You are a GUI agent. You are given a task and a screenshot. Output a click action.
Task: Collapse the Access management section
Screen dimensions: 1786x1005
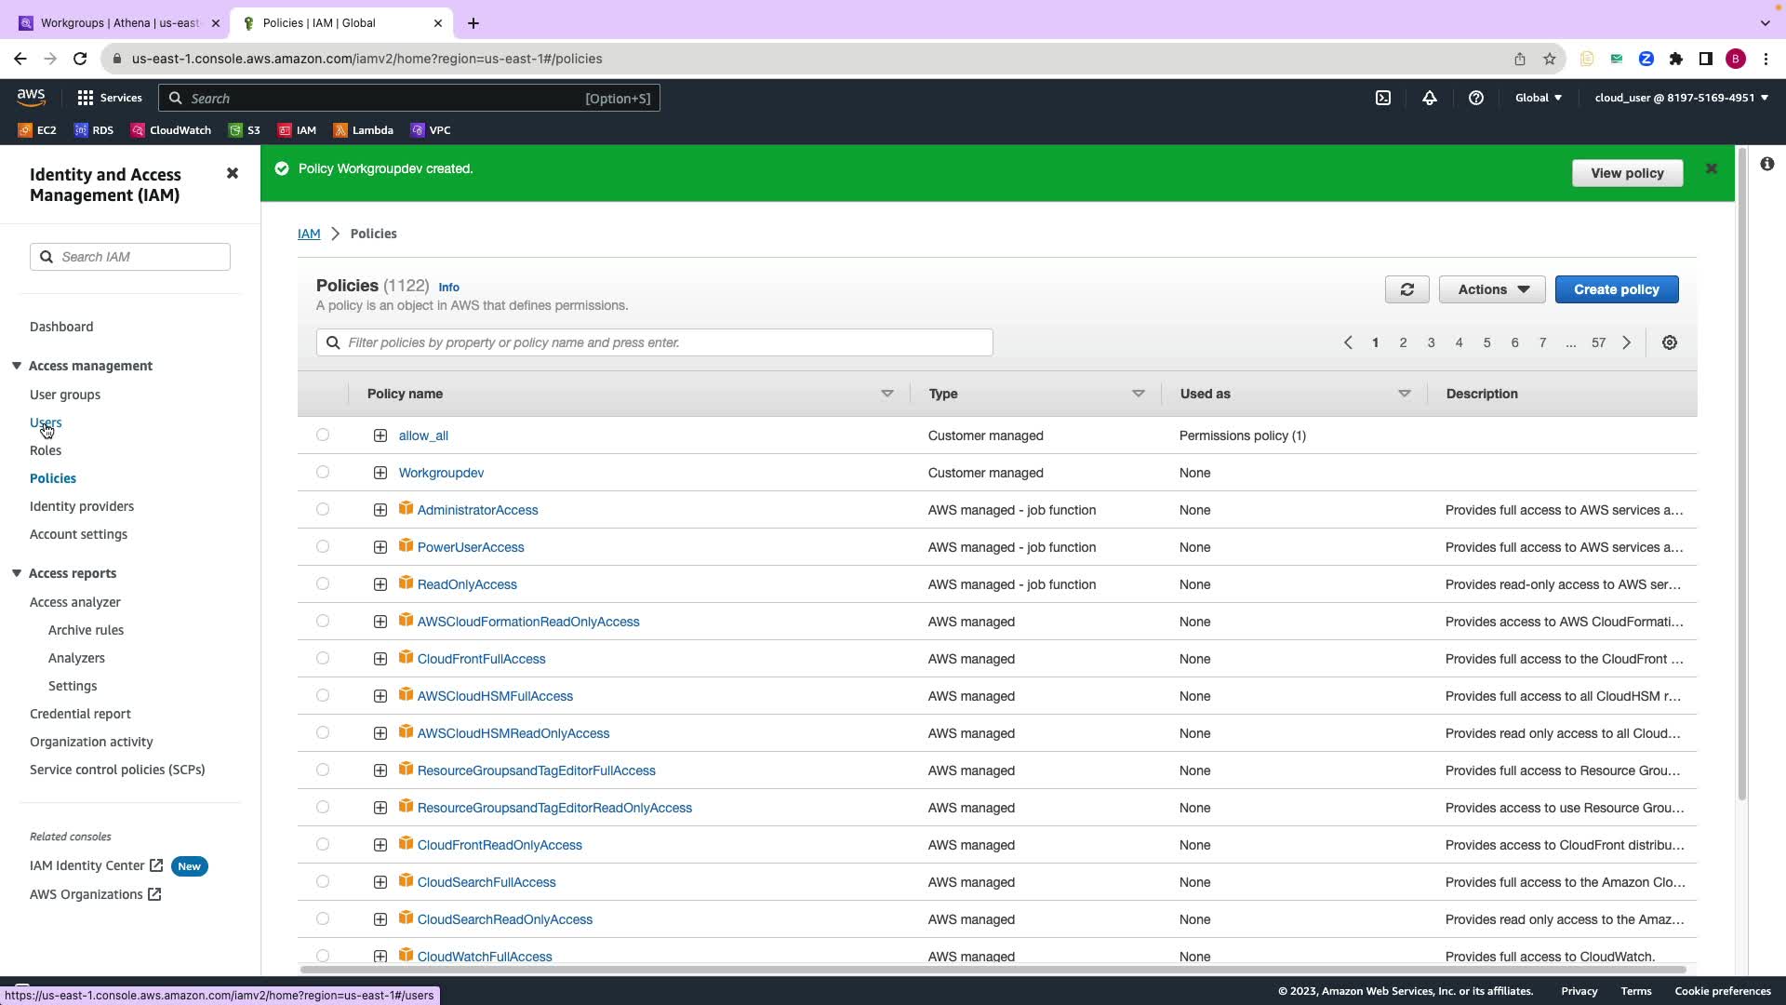coord(17,366)
